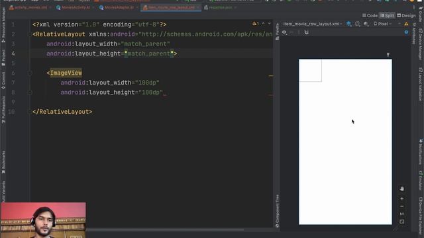
Task: Open the orientation and night mode dropdown
Action: 358,24
